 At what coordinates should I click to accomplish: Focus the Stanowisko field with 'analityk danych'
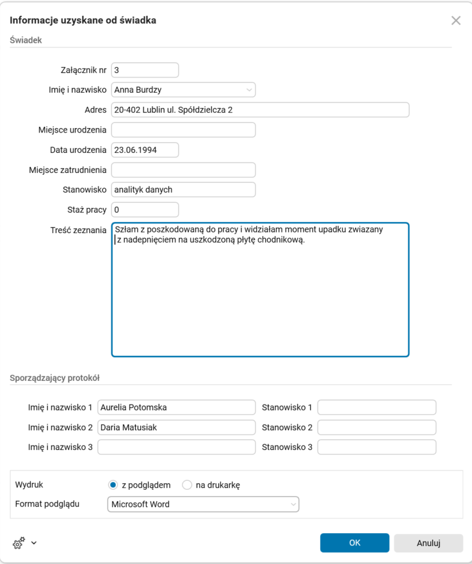183,189
